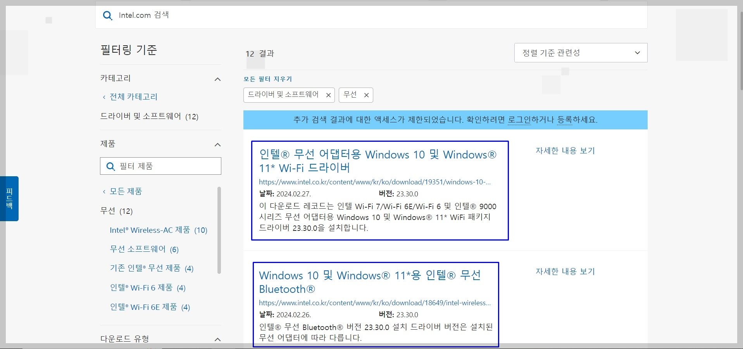The width and height of the screenshot is (743, 349).
Task: Open the 인텔 무선 Bluetooth result title
Action: click(370, 282)
